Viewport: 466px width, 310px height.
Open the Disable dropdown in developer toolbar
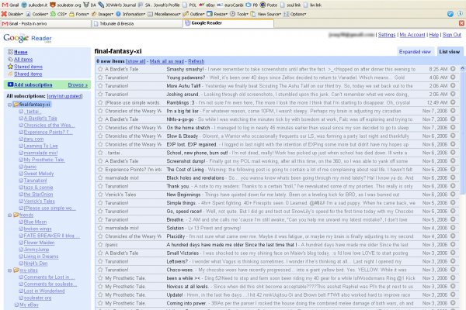coord(12,14)
